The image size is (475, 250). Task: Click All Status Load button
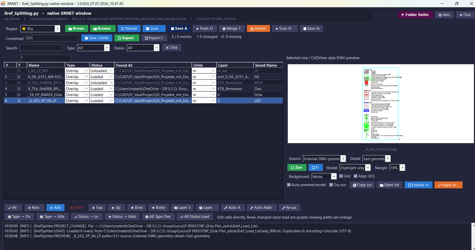click(195, 216)
